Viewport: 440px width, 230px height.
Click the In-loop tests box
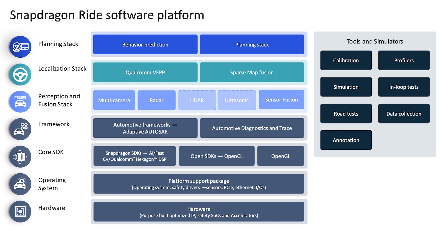tap(404, 87)
